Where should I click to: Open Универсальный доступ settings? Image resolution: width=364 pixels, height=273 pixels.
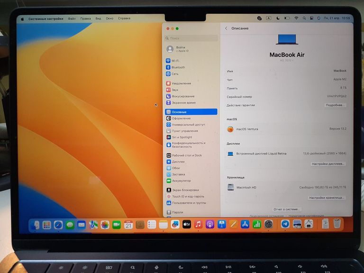[186, 125]
